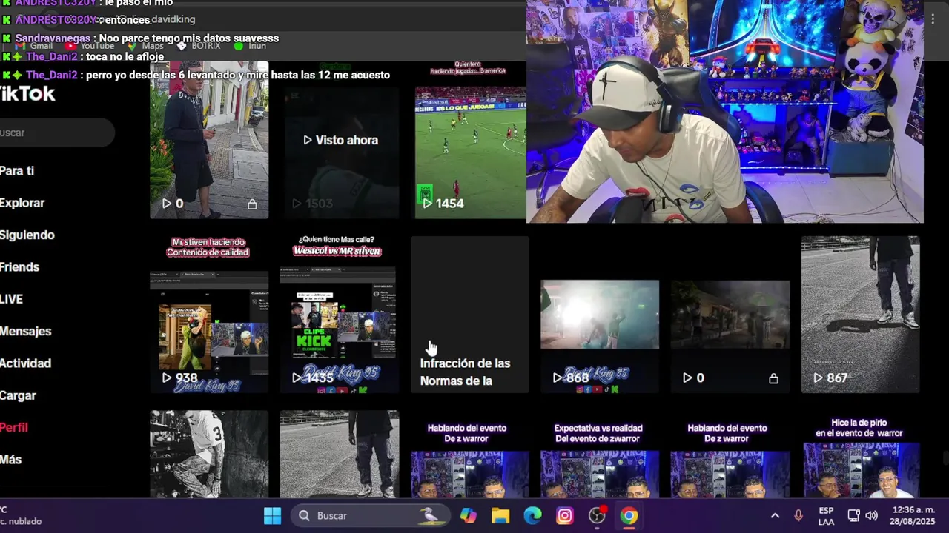Image resolution: width=949 pixels, height=533 pixels.
Task: Open ESP LAA keyboard language switcher
Action: click(x=826, y=516)
